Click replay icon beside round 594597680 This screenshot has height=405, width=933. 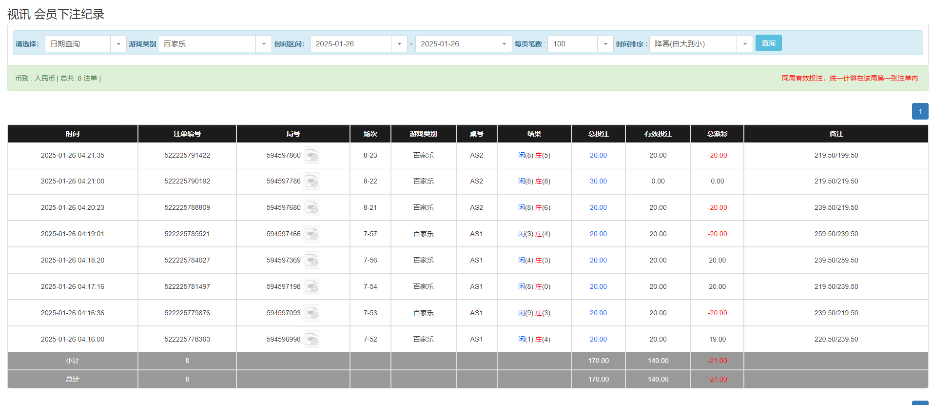click(x=311, y=208)
